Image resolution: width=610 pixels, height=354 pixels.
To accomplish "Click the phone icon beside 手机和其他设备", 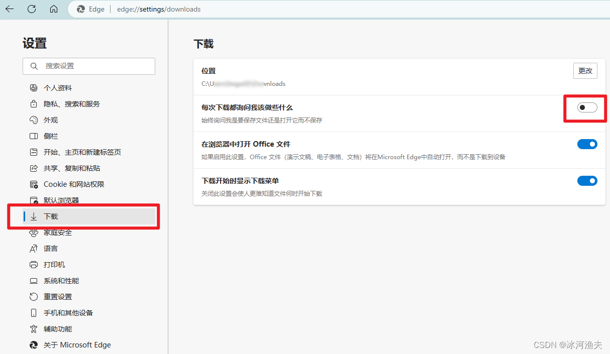I will coord(34,313).
